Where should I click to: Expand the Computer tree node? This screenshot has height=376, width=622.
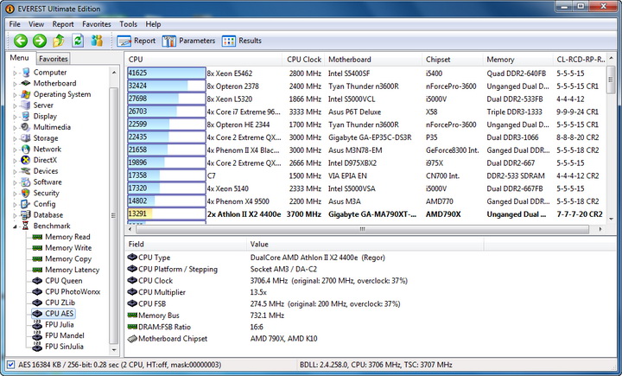(15, 73)
